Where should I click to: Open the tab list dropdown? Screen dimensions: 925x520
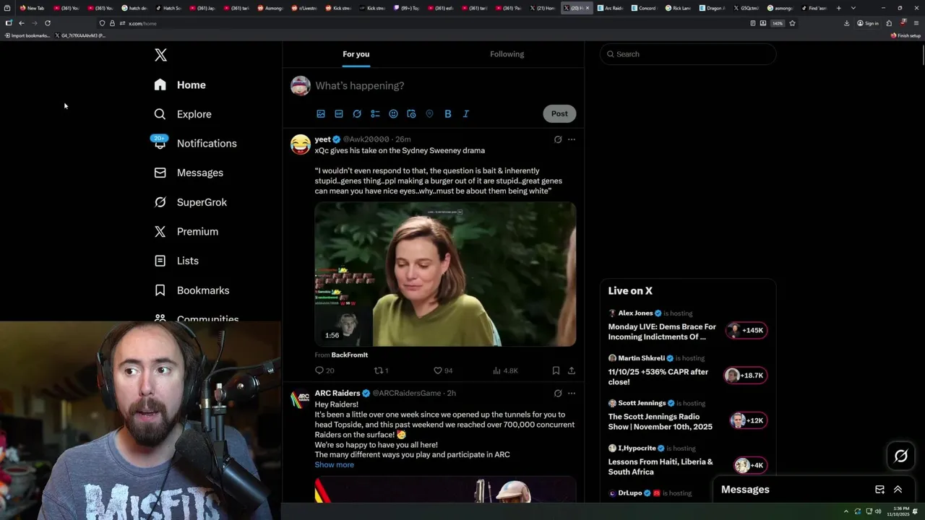coord(853,8)
